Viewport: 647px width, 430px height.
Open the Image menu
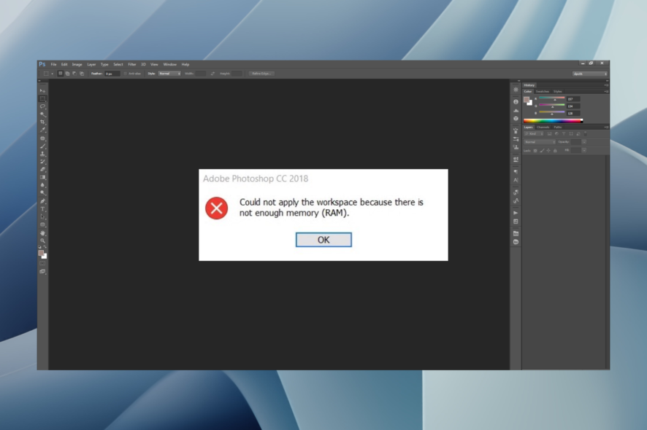(77, 64)
